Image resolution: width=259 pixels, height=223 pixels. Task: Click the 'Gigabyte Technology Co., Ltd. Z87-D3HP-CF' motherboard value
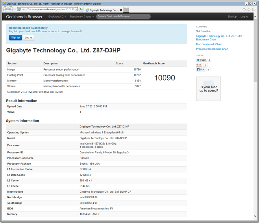[x=105, y=192]
